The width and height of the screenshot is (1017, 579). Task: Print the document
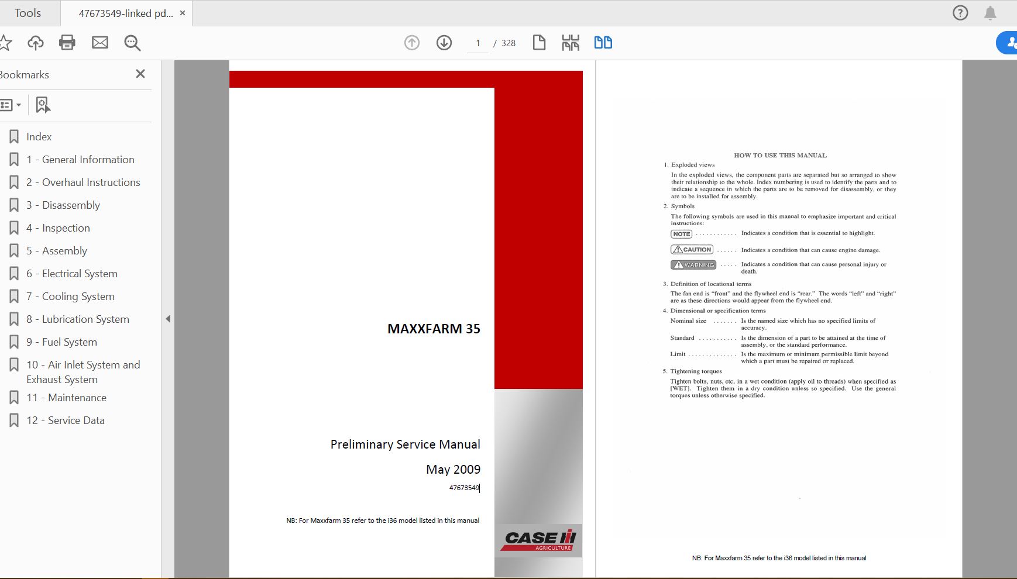(x=67, y=42)
